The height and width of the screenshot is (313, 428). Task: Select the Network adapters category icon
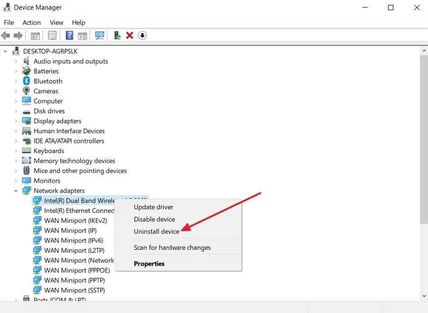(27, 190)
